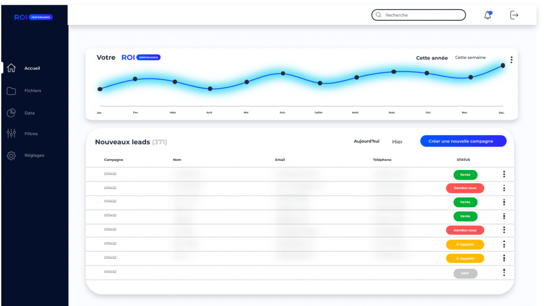Click the notification bell icon
This screenshot has height=306, width=544.
488,15
